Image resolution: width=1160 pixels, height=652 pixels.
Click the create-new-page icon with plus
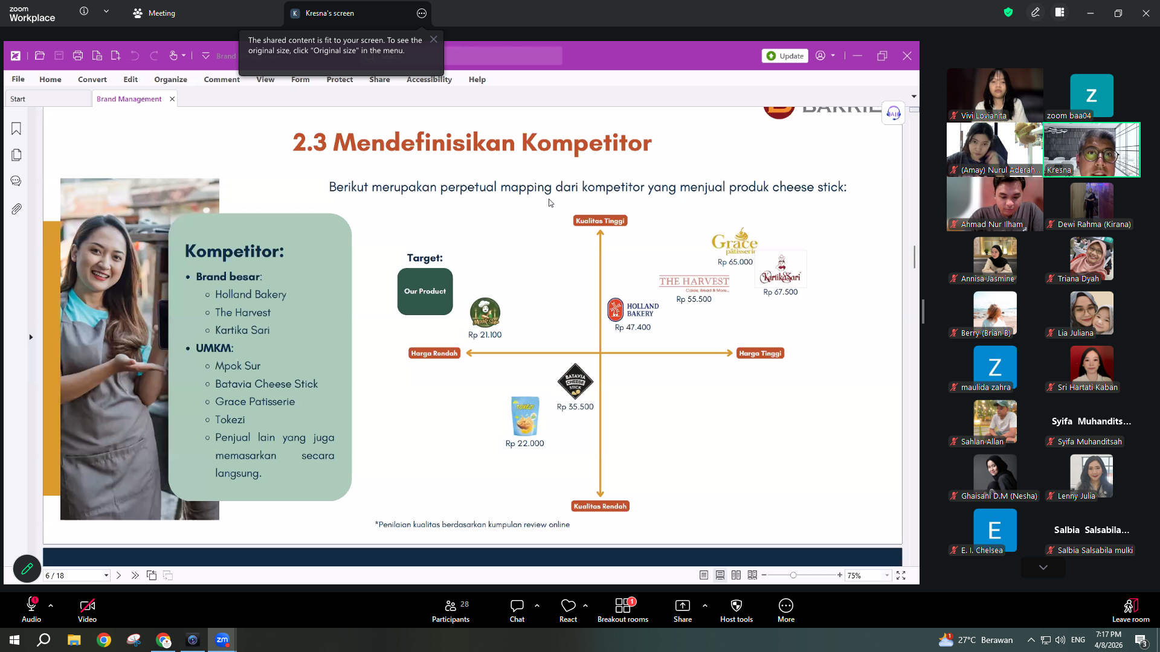click(115, 56)
